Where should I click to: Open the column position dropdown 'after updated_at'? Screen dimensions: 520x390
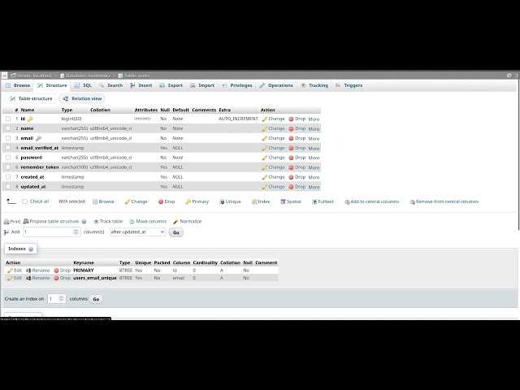tap(137, 232)
